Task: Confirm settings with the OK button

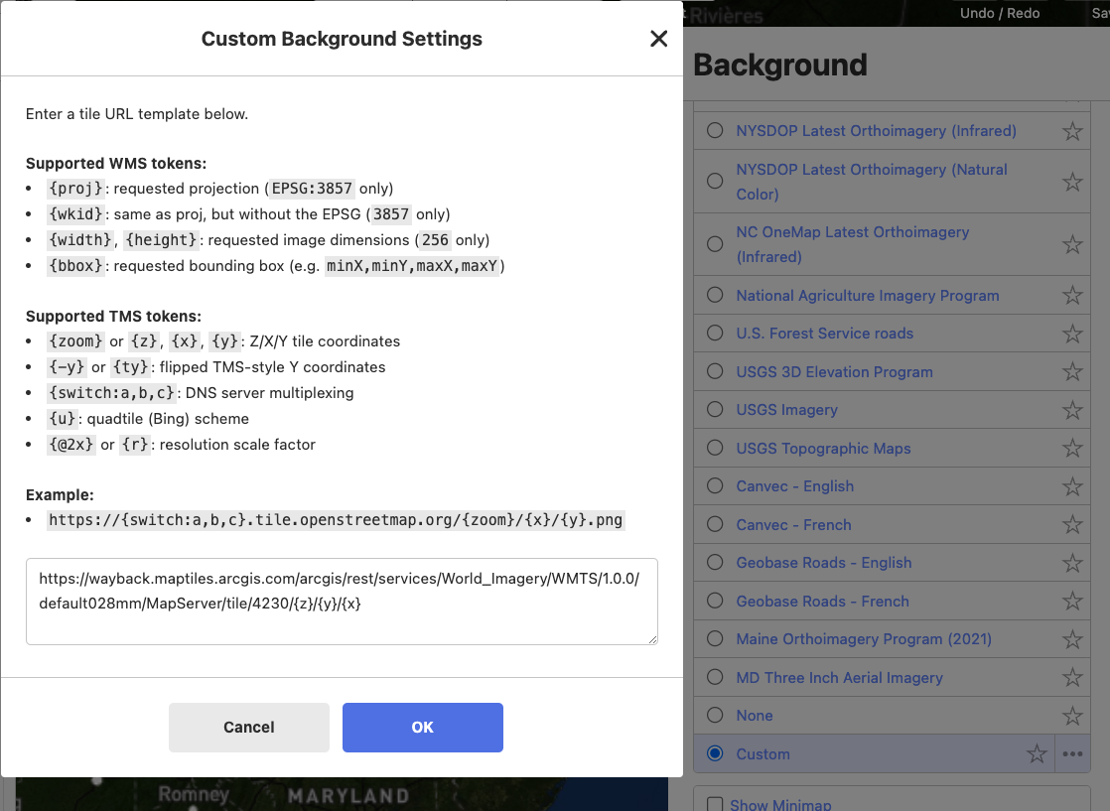Action: coord(422,727)
